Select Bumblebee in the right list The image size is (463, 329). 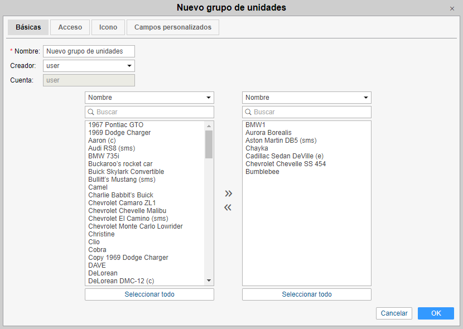tap(262, 172)
